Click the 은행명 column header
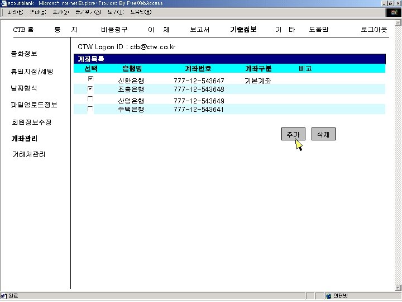Viewport: 402px width, 302px height. (132, 69)
